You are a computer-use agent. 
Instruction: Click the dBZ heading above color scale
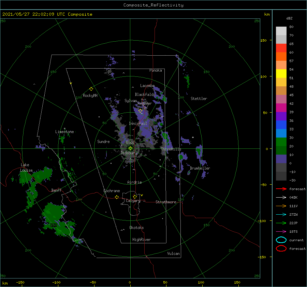click(x=289, y=18)
